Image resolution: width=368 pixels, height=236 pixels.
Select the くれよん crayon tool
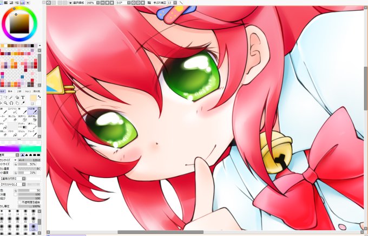point(23,133)
